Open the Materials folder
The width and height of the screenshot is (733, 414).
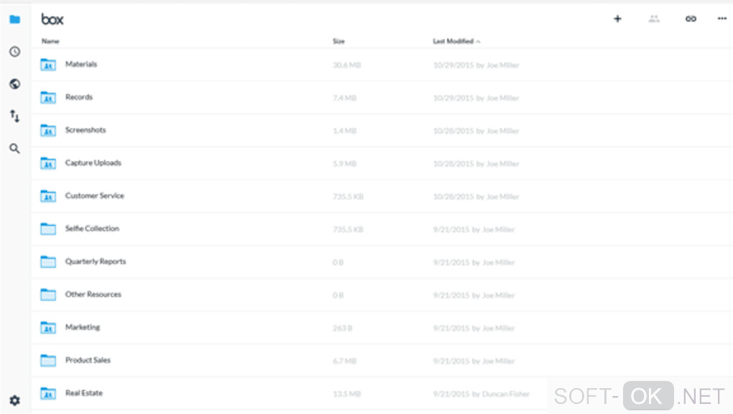(x=81, y=65)
